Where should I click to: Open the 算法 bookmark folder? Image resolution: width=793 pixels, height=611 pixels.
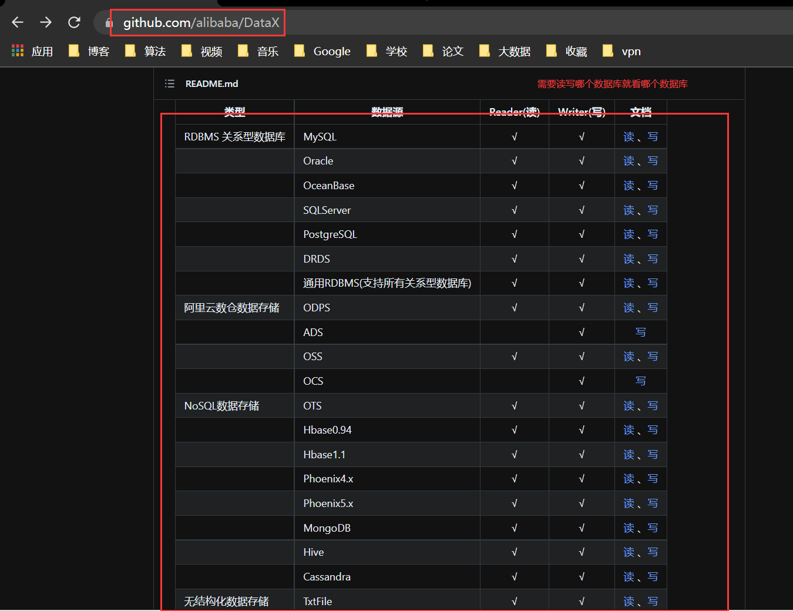pyautogui.click(x=146, y=51)
